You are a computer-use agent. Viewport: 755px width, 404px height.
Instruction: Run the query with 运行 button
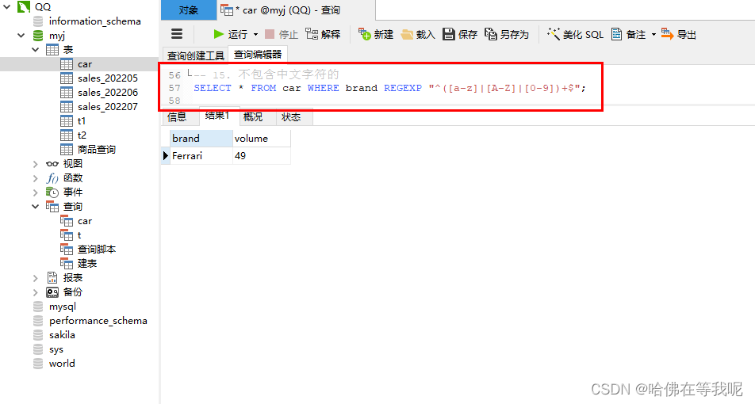230,34
